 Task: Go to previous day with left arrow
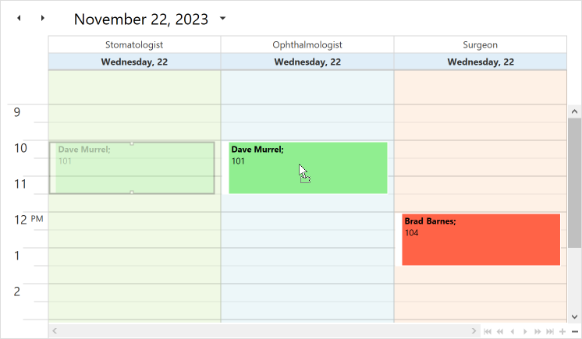coord(19,18)
